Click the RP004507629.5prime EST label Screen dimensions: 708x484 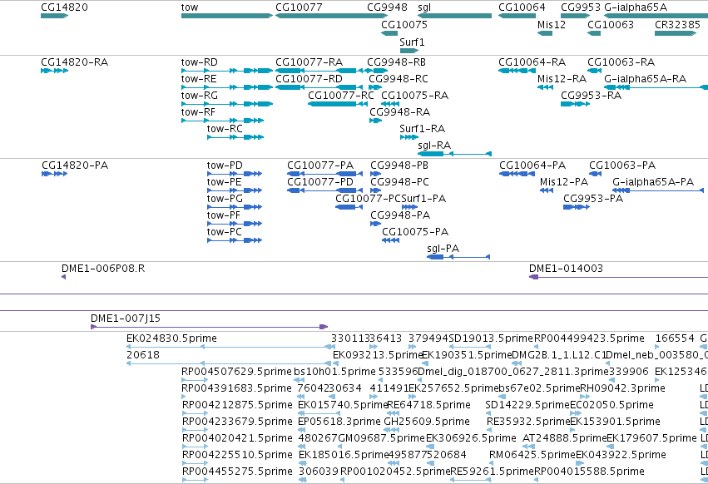tap(236, 372)
